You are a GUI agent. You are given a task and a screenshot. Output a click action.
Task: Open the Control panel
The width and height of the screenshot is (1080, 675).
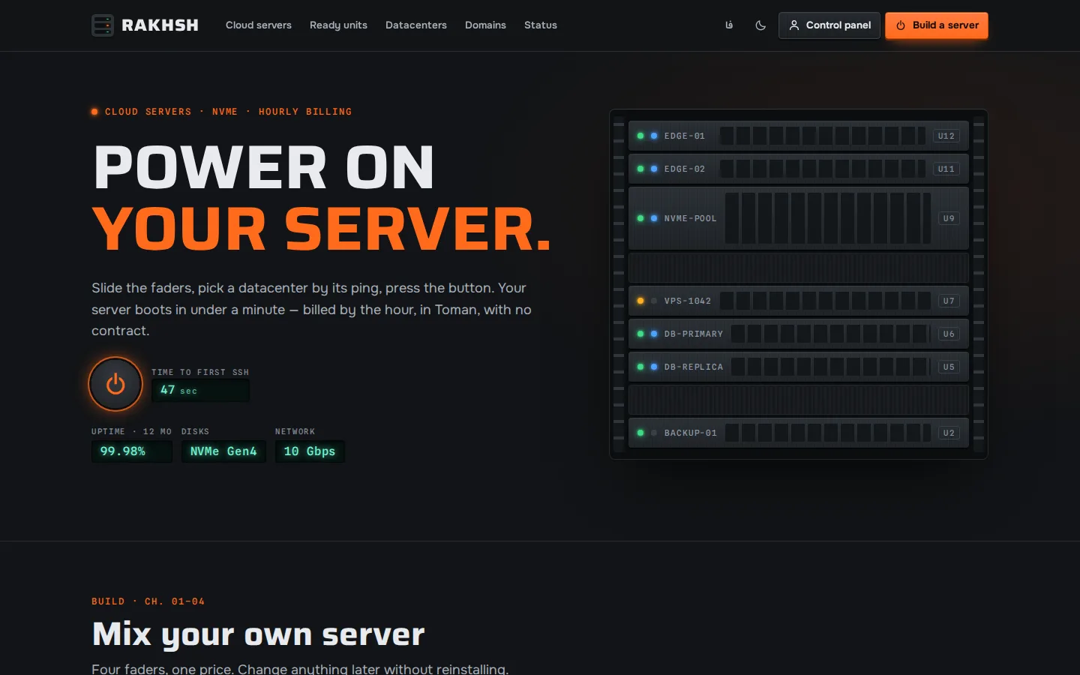click(829, 25)
